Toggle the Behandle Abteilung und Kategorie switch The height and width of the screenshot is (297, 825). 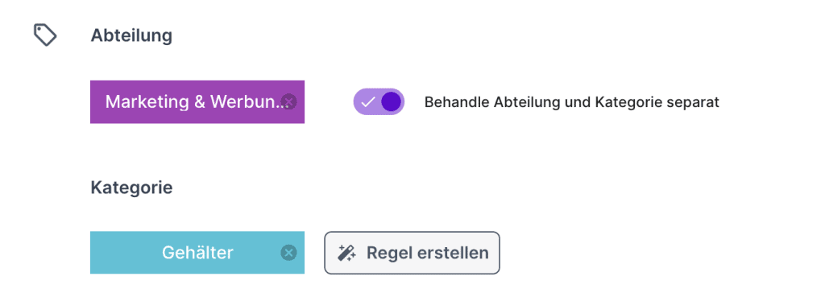(379, 101)
